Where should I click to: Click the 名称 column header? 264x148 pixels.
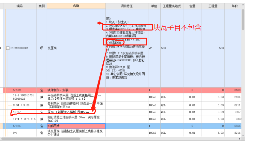point(76,6)
